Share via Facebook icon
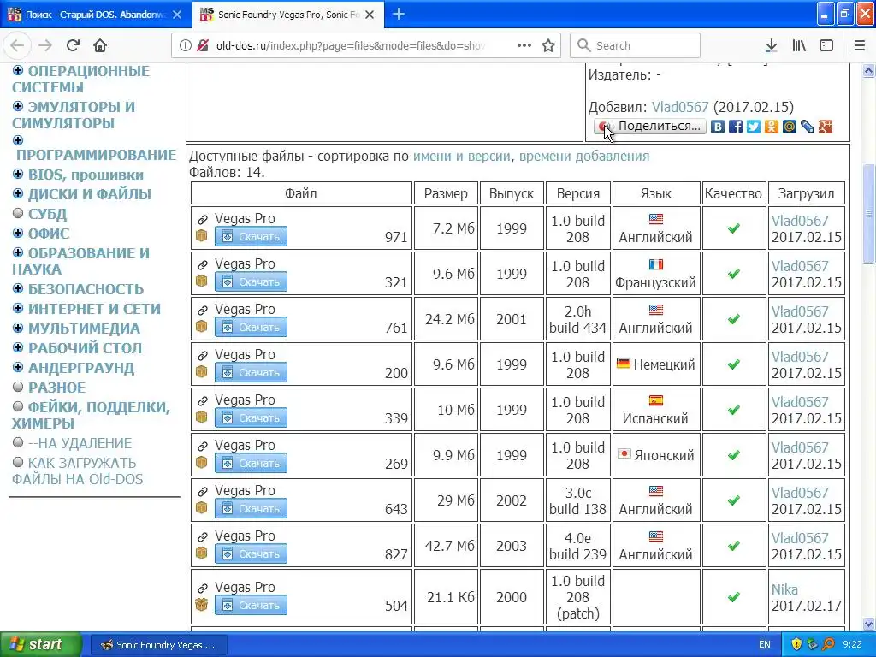Viewport: 876px width, 657px height. (x=736, y=127)
